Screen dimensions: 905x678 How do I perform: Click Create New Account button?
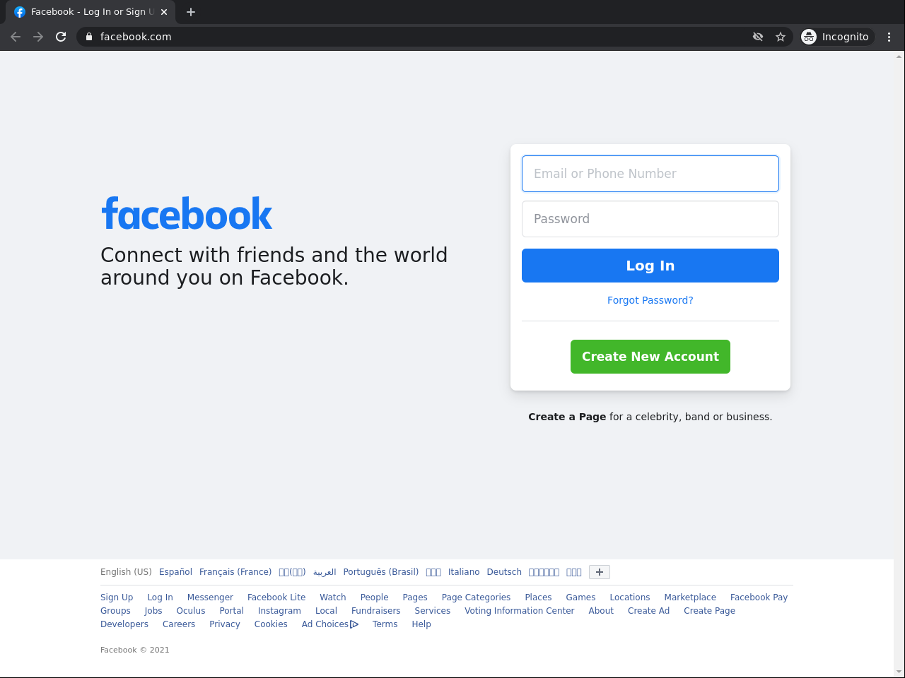[x=650, y=357]
